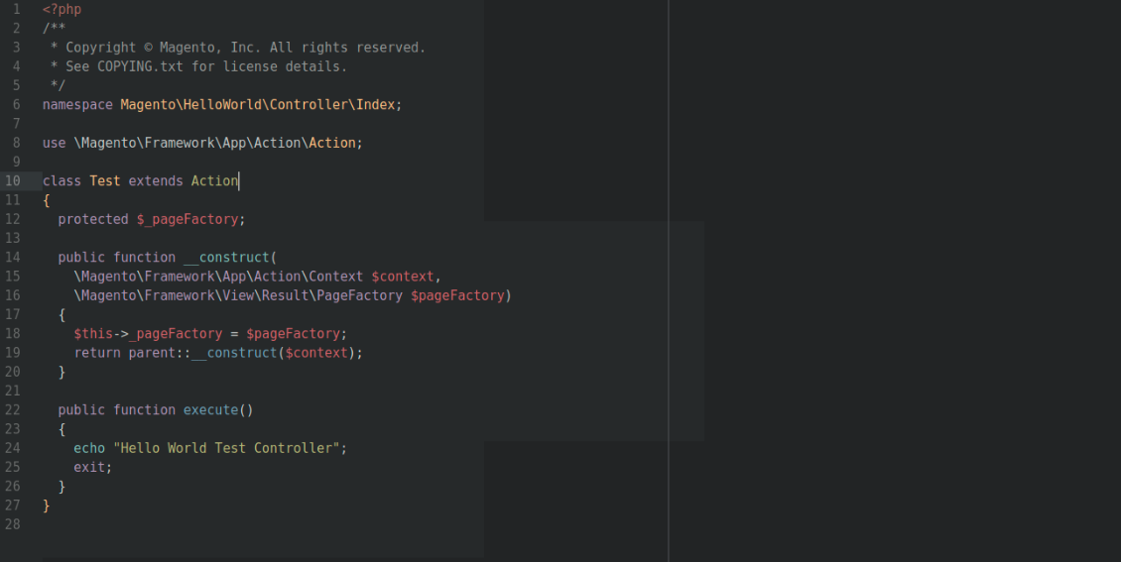Viewport: 1121px width, 562px height.
Task: Click the opening brace on line 11
Action: (47, 200)
